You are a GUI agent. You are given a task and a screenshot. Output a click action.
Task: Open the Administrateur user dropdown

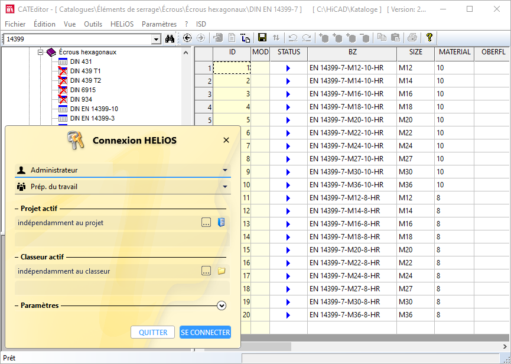(225, 170)
